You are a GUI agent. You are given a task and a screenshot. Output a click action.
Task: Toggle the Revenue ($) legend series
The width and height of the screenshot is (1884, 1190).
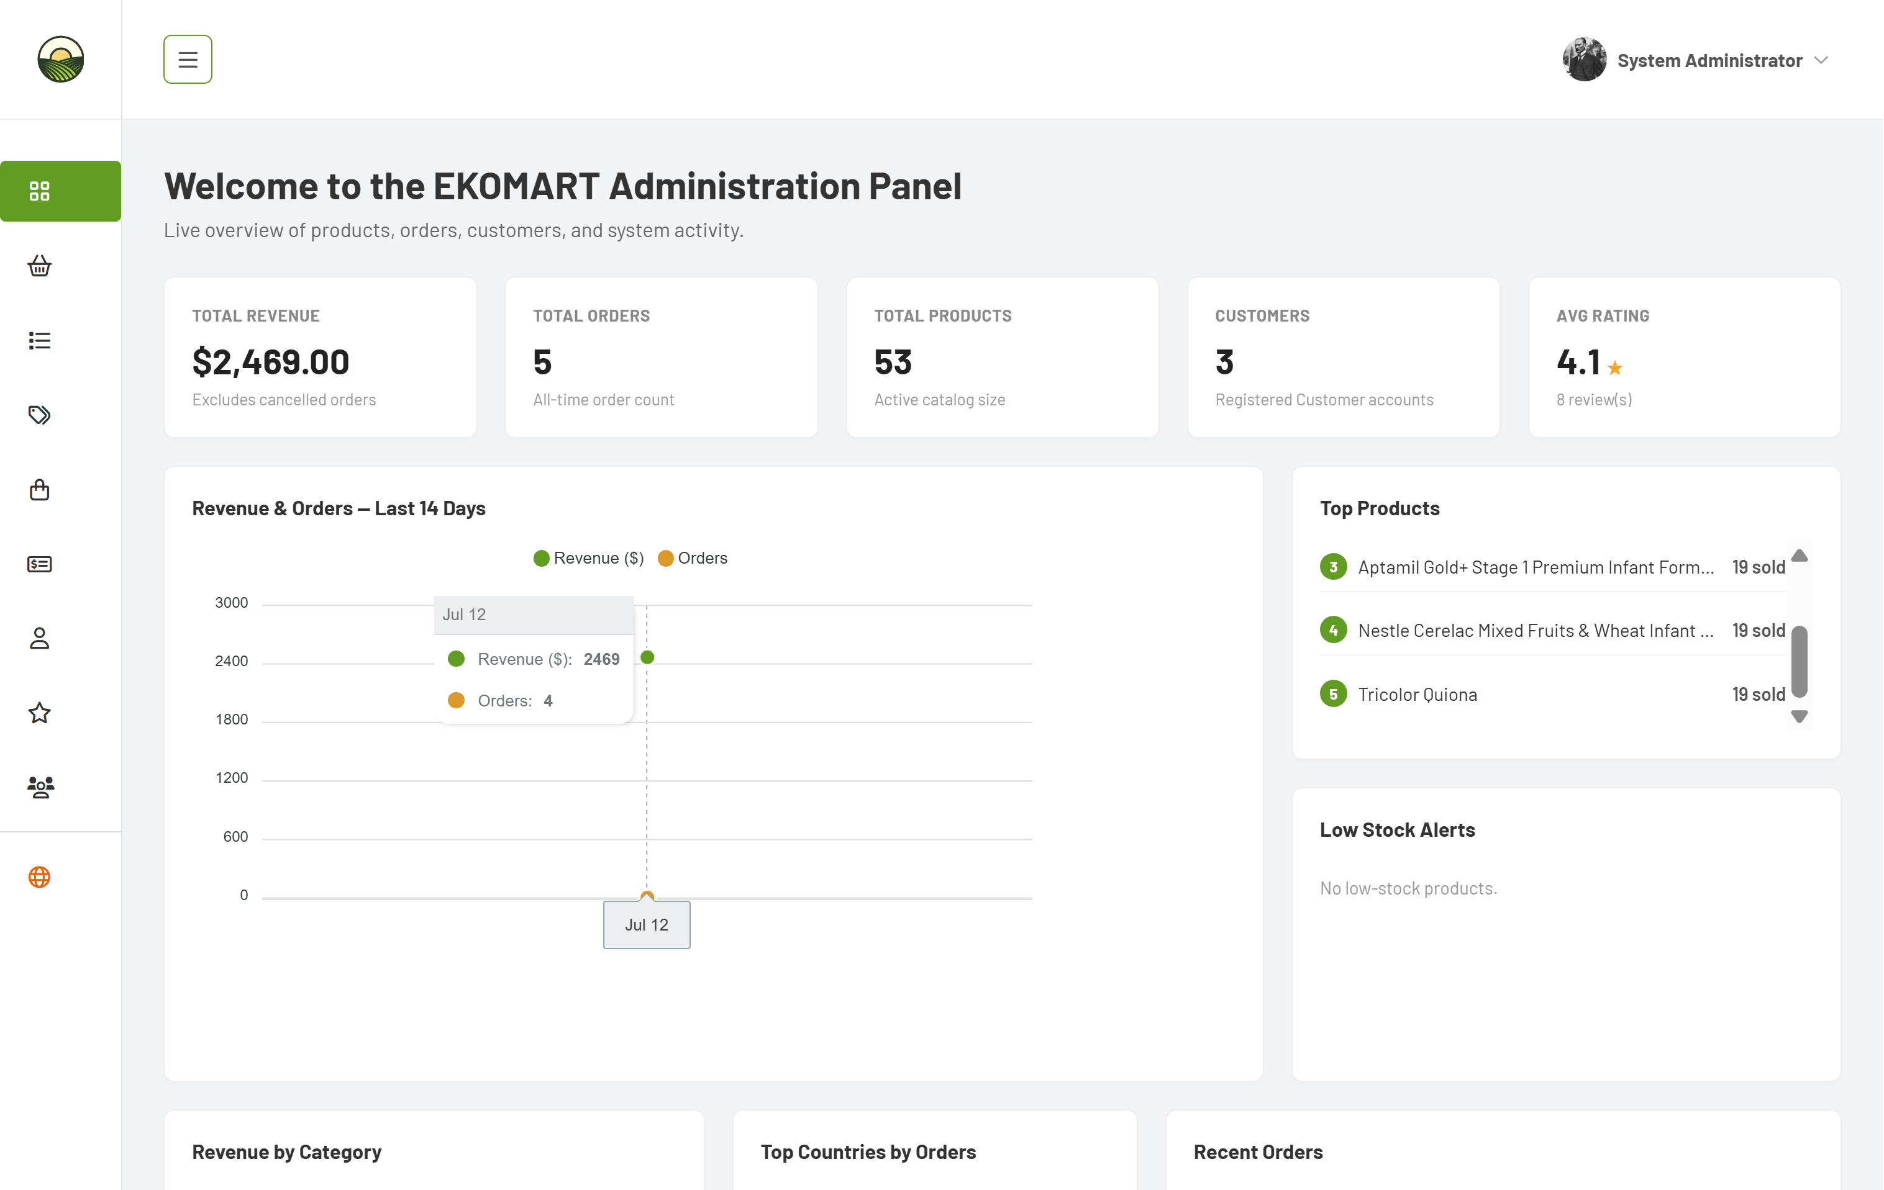[588, 557]
